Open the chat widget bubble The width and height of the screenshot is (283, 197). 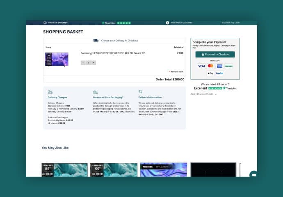(253, 174)
